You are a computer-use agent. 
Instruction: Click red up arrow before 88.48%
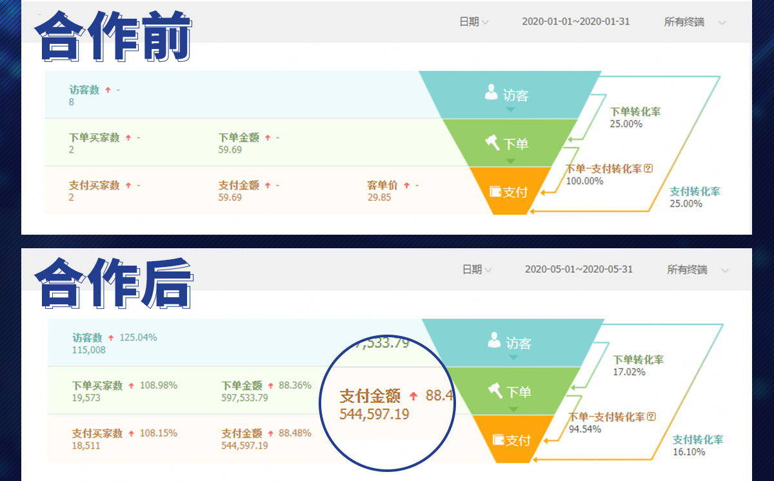click(271, 434)
